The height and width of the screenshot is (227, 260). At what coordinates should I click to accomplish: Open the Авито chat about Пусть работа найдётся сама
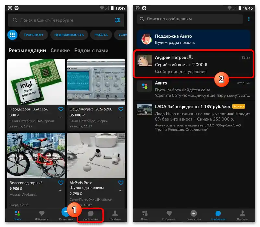coord(194,89)
